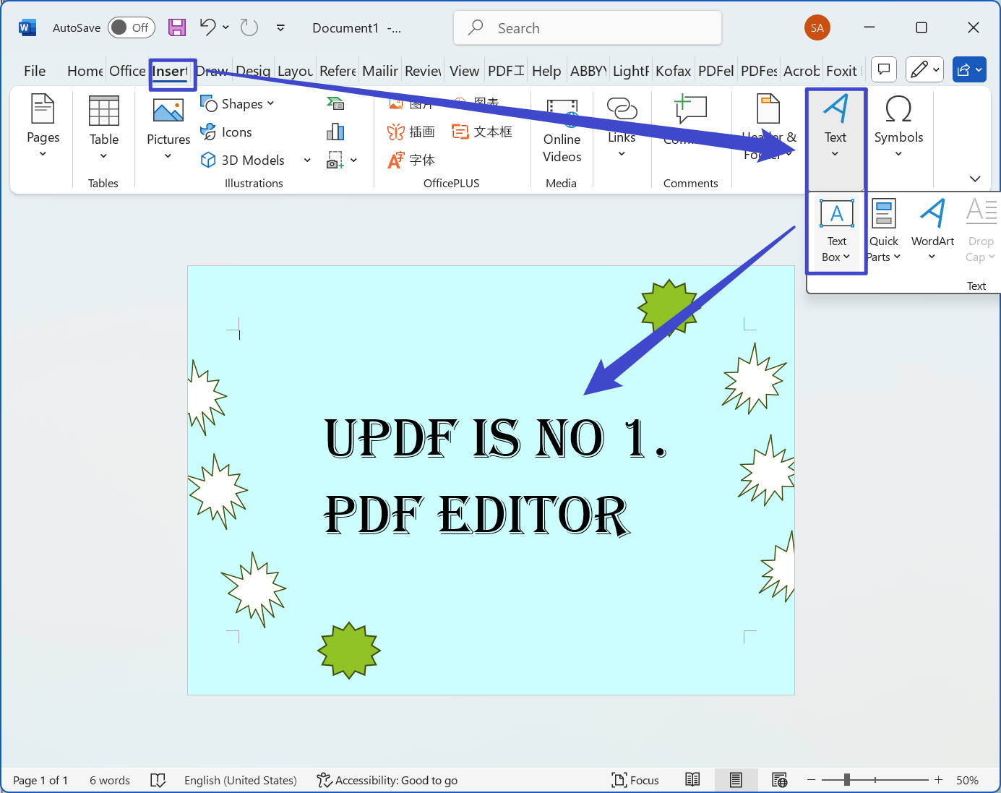The image size is (1001, 793).
Task: Toggle the AutoSave switch
Action: tap(132, 27)
